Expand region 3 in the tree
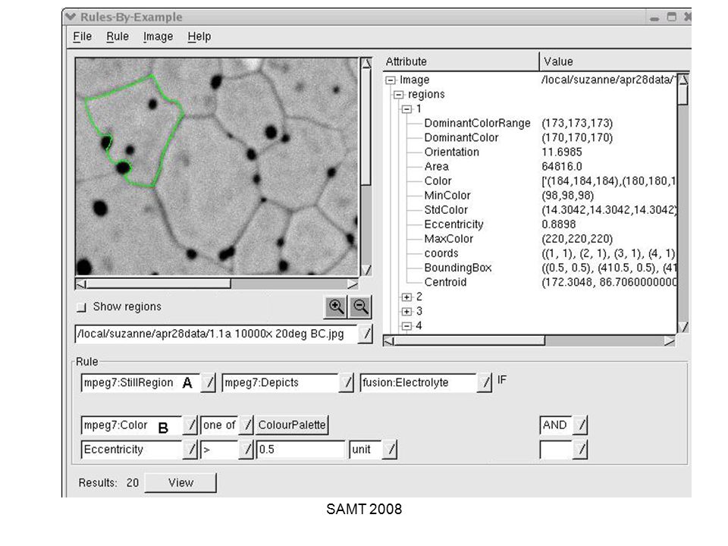The width and height of the screenshot is (728, 546). point(406,311)
